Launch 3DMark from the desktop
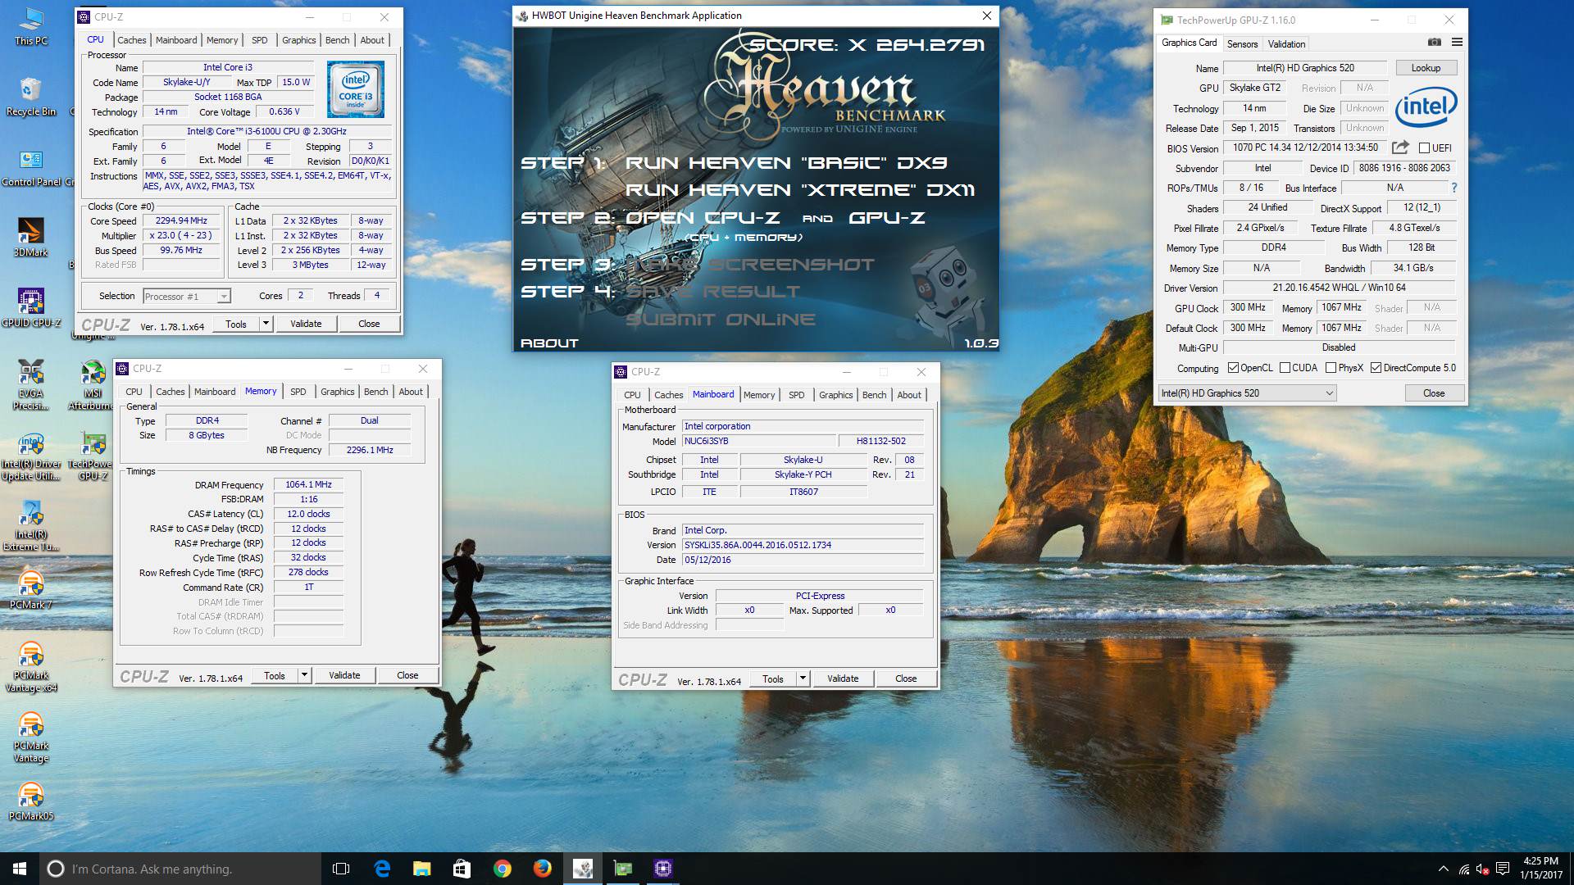1574x885 pixels. click(x=31, y=238)
